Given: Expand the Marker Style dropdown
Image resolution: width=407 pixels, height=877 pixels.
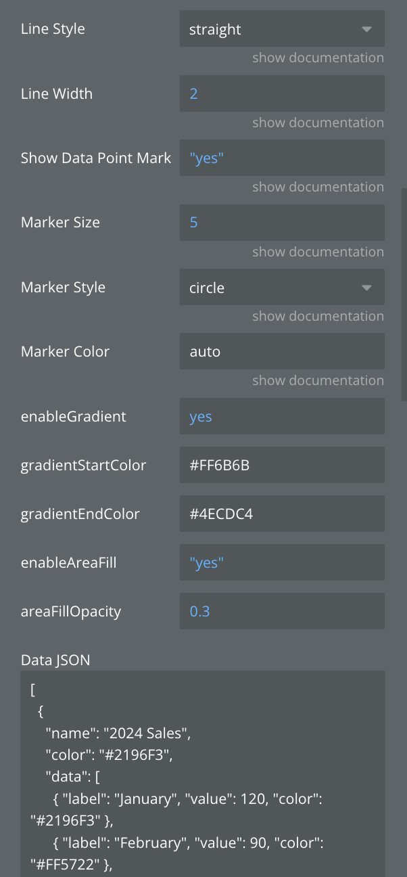Looking at the screenshot, I should pyautogui.click(x=281, y=288).
